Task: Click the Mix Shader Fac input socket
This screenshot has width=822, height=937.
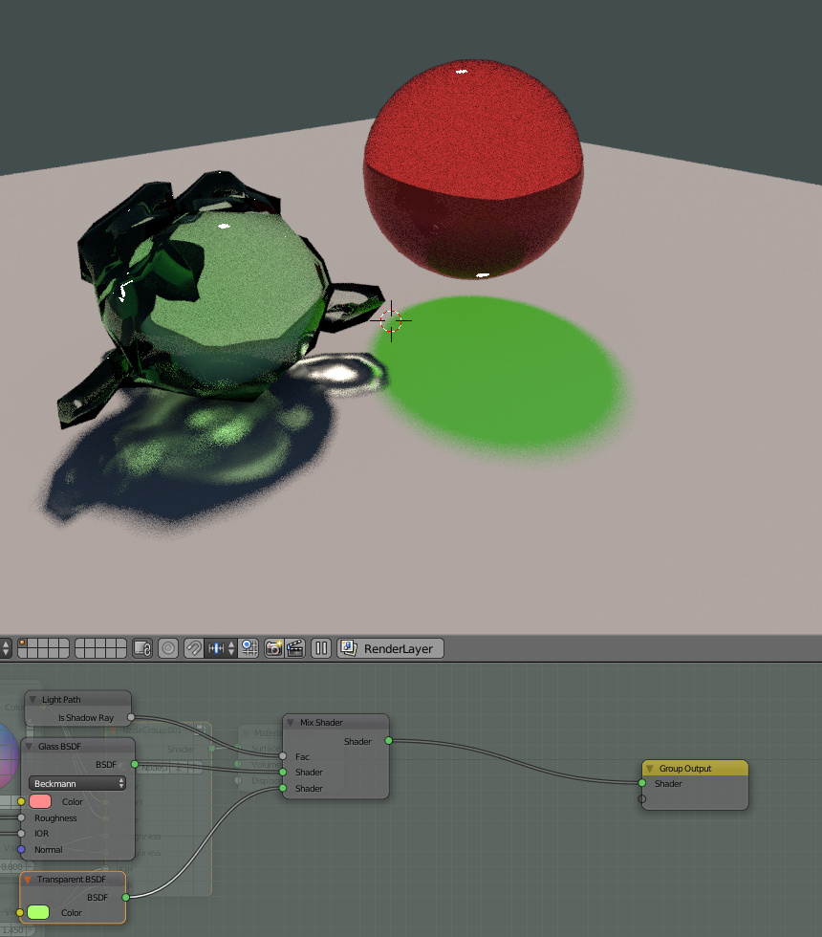Action: [283, 756]
